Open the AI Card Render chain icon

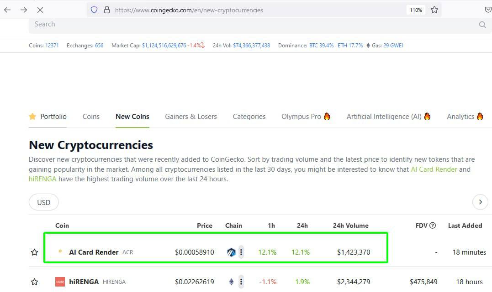pyautogui.click(x=231, y=252)
